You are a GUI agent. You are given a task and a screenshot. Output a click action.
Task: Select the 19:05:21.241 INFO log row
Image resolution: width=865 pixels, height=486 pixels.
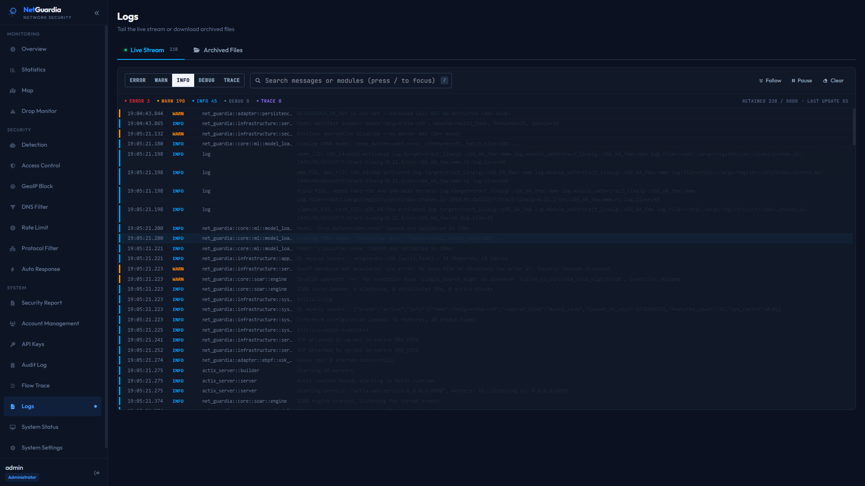tap(486, 340)
